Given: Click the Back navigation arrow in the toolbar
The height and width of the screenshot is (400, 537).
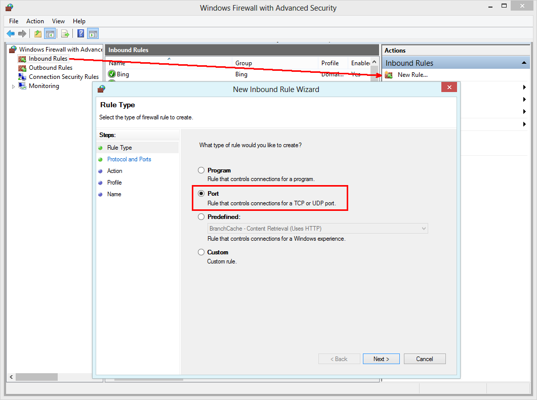Looking at the screenshot, I should pyautogui.click(x=11, y=33).
